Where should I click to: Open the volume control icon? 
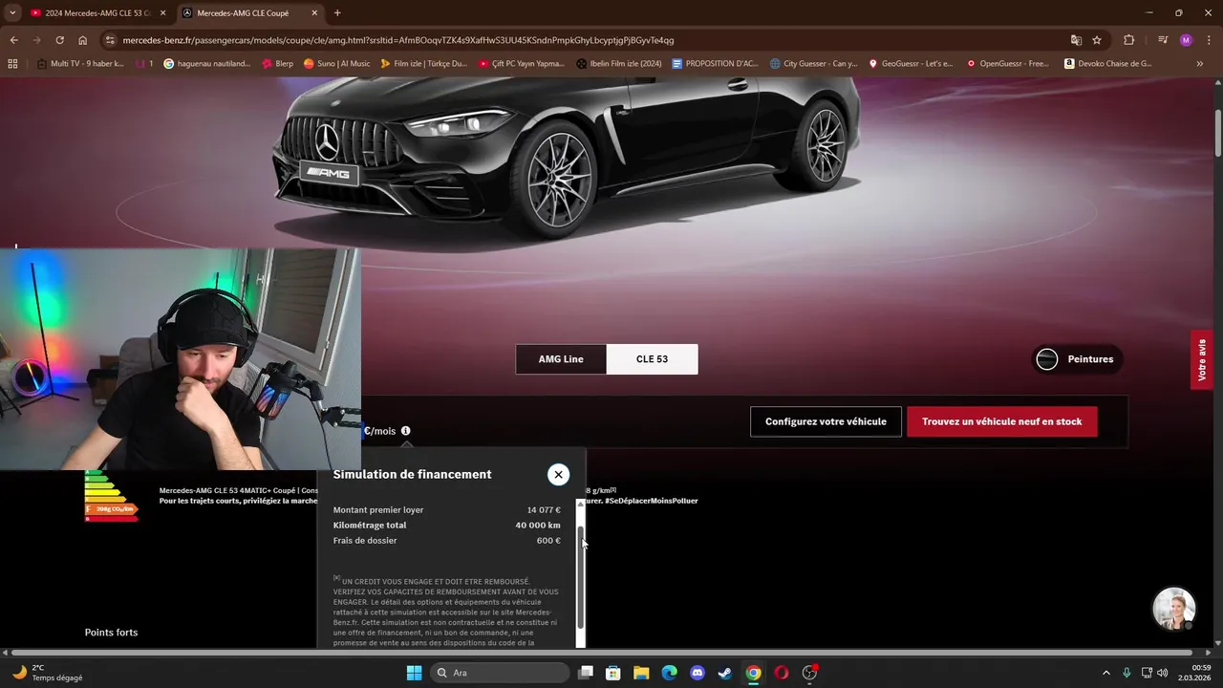coord(1163,673)
